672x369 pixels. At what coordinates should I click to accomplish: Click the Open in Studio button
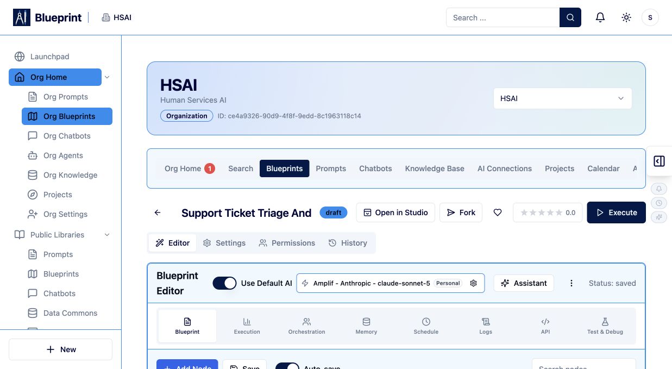[395, 212]
